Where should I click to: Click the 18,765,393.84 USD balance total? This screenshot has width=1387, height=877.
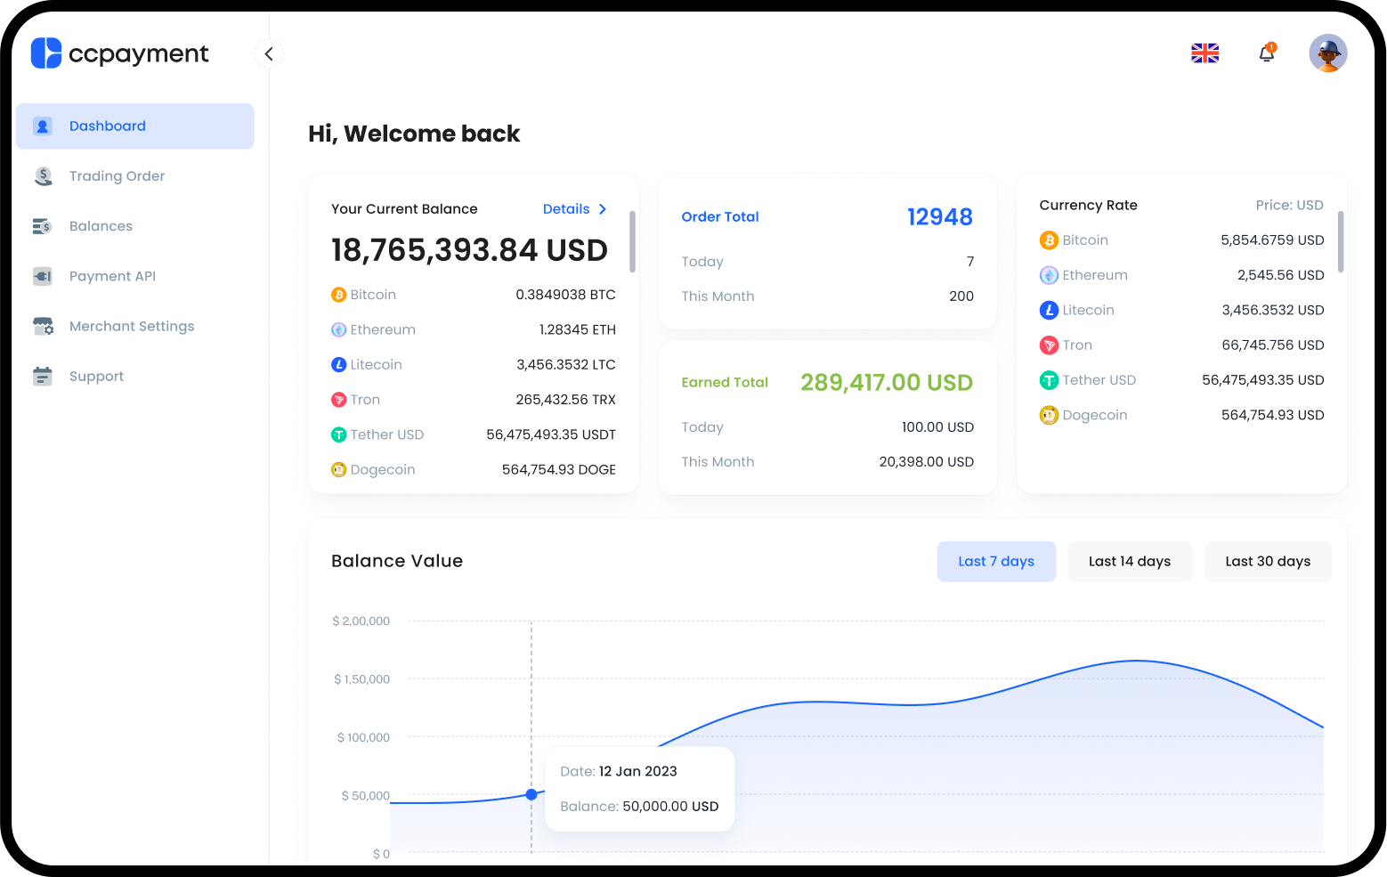click(469, 250)
